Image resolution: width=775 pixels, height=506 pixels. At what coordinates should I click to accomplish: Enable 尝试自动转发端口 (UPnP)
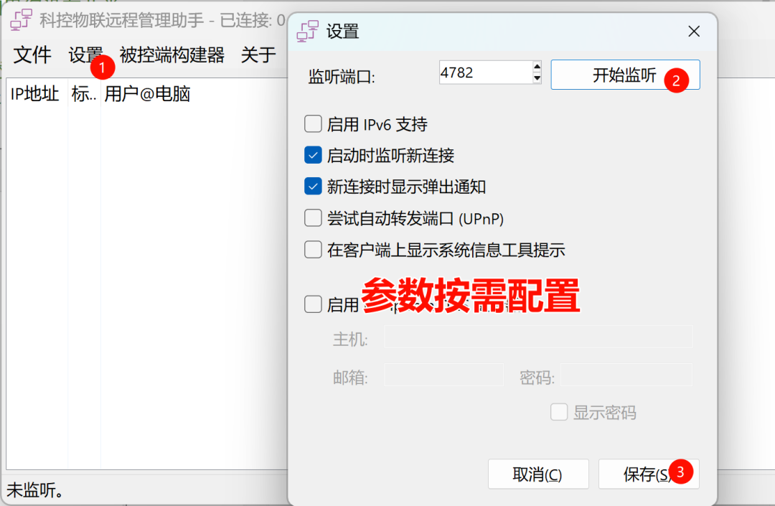313,218
